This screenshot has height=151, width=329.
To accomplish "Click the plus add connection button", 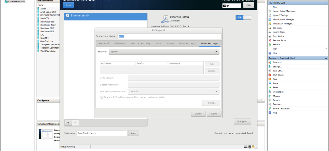I will tap(68, 123).
